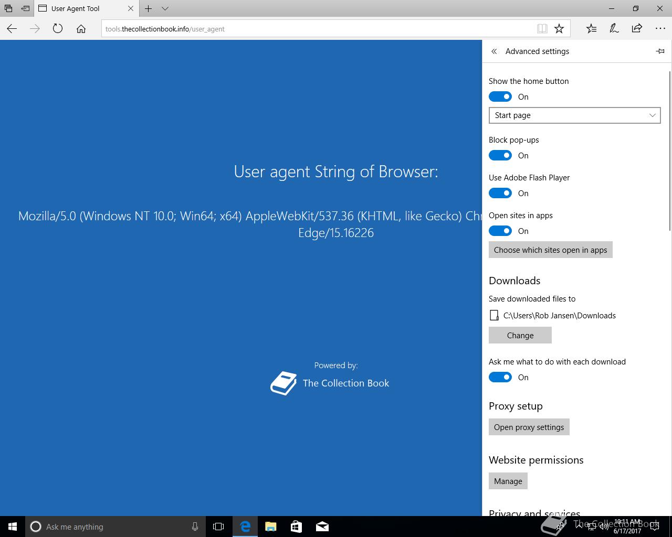Click the Website permissions heading
The width and height of the screenshot is (672, 537).
(536, 460)
